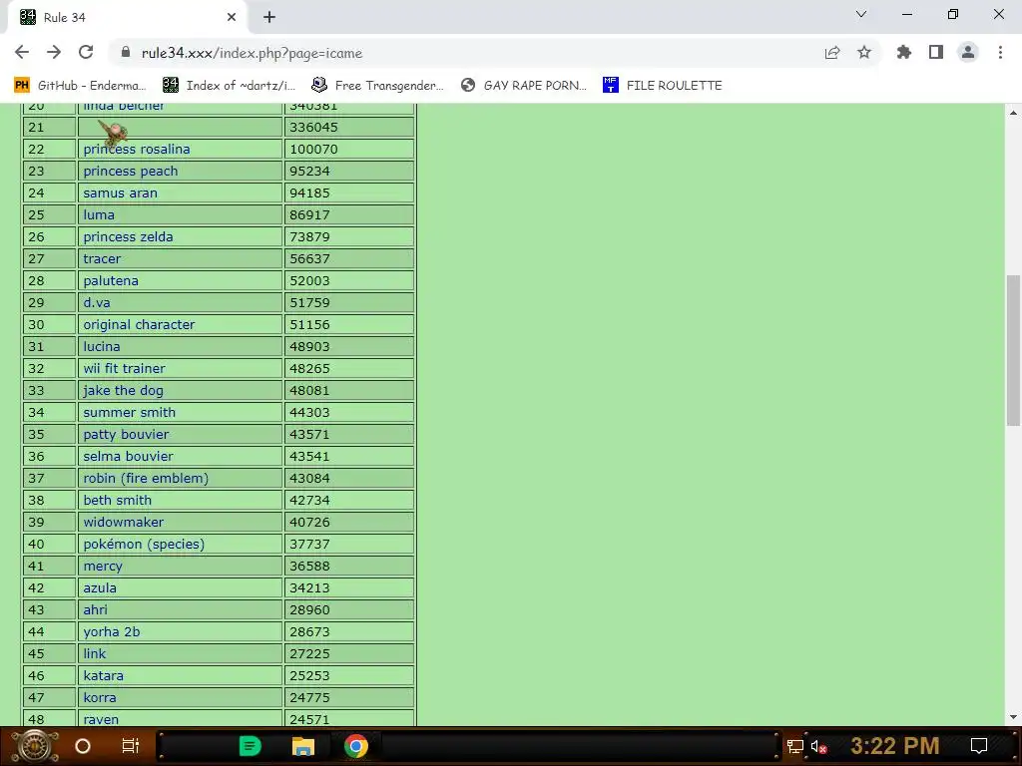1022x766 pixels.
Task: Reload the current page
Action: coord(86,52)
